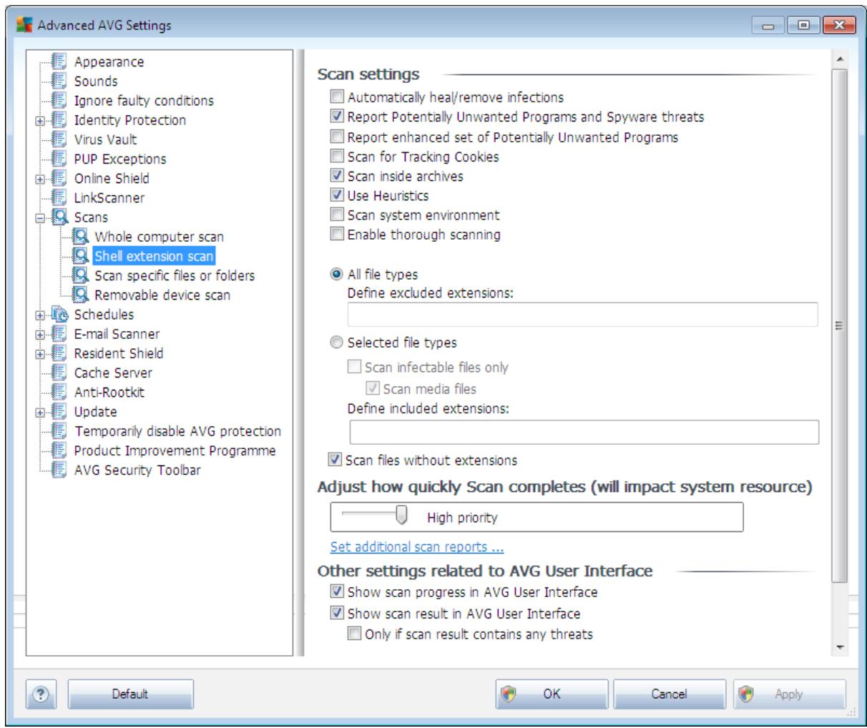
Task: Check Enable thorough scanning
Action: click(x=337, y=234)
